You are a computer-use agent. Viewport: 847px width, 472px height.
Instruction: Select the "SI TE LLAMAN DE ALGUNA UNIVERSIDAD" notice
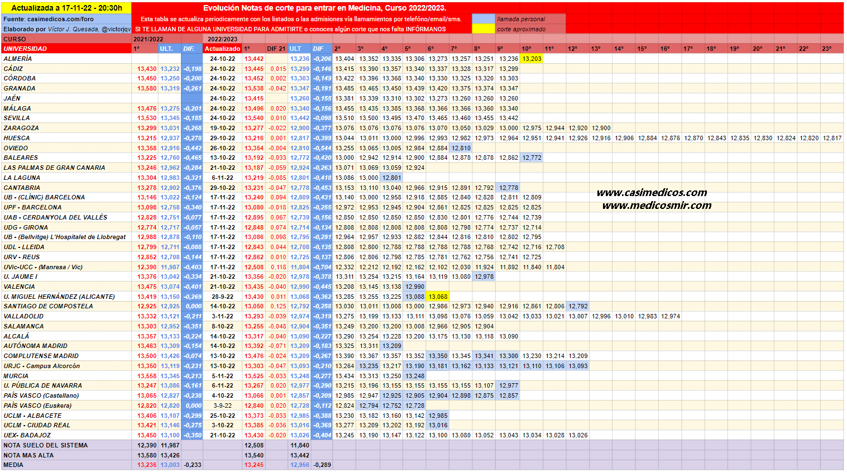coord(290,29)
